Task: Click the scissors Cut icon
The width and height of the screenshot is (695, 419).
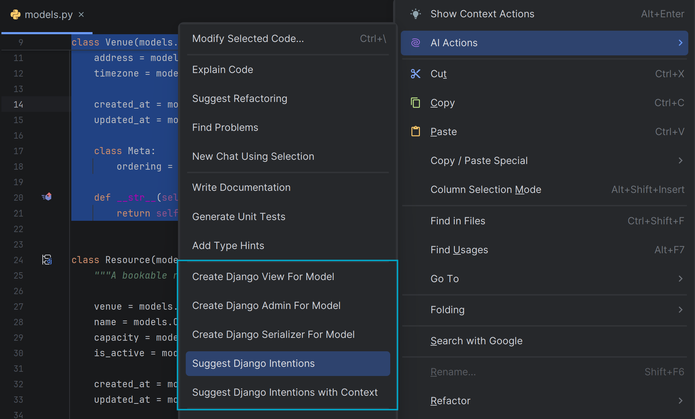Action: coord(416,74)
